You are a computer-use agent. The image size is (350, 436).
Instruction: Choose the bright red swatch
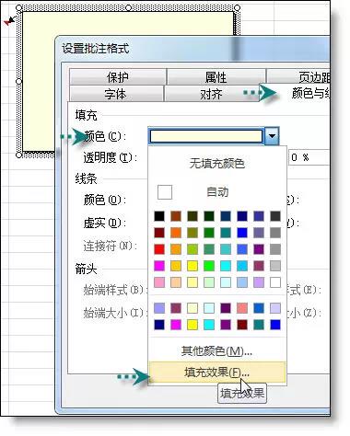[x=159, y=249]
